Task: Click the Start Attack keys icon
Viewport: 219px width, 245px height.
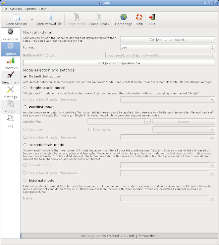Action: pyautogui.click(x=77, y=17)
